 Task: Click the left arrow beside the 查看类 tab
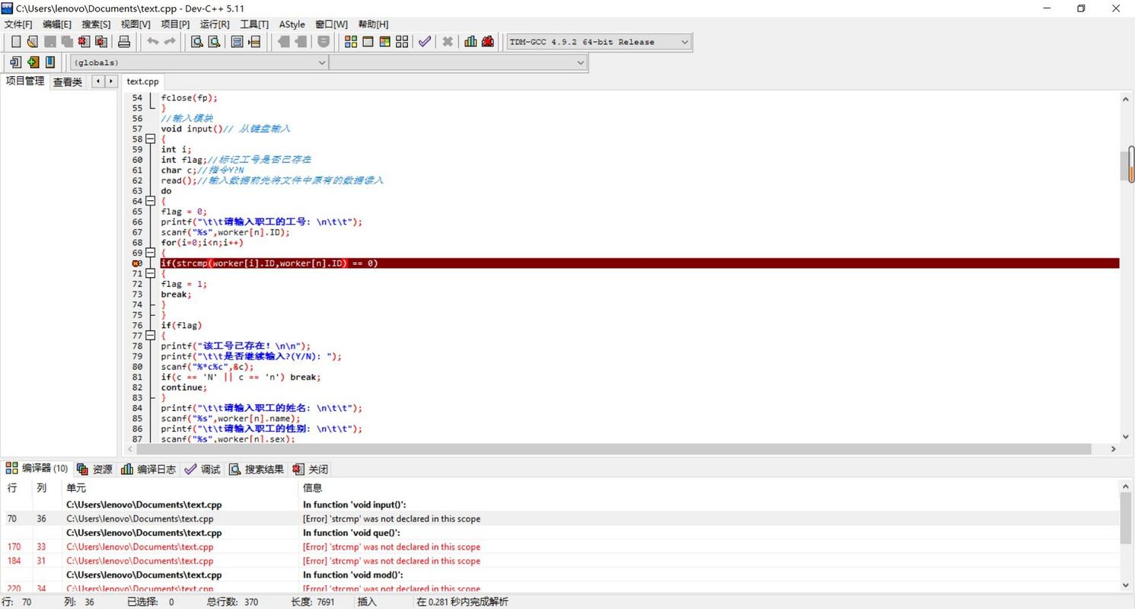tap(97, 81)
